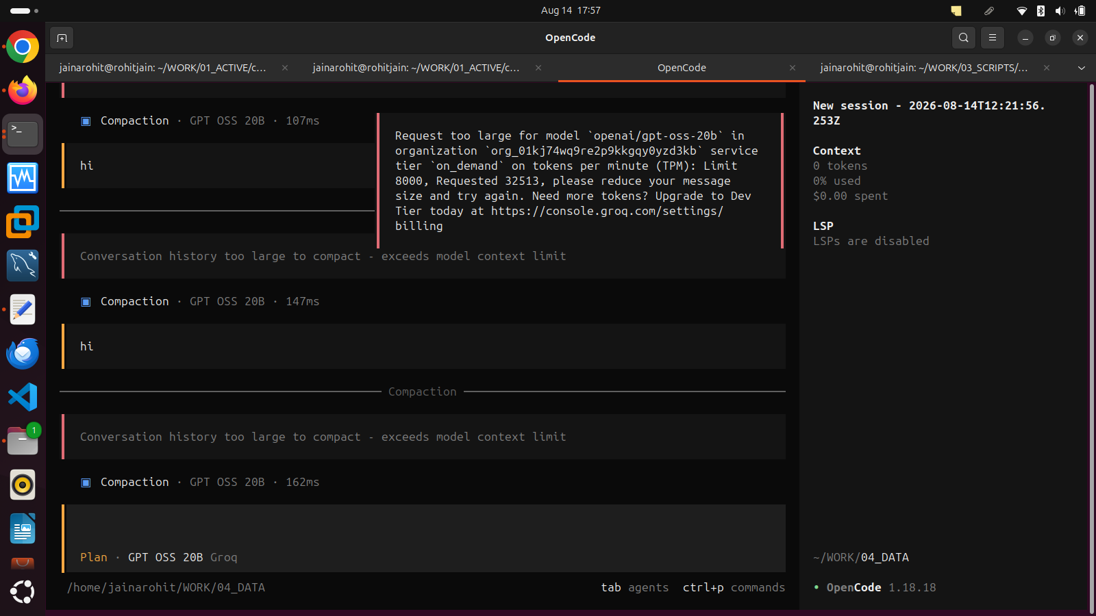
Task: Click the prompt input box above Plan
Action: [425, 526]
